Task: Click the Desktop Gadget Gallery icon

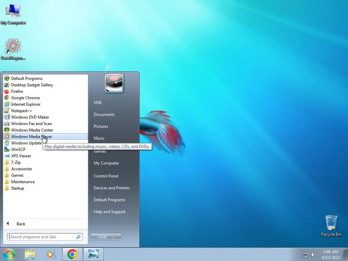Action: tap(7, 85)
